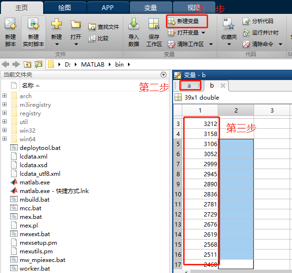Click 打开变量 (Open Variable)

pos(183,33)
